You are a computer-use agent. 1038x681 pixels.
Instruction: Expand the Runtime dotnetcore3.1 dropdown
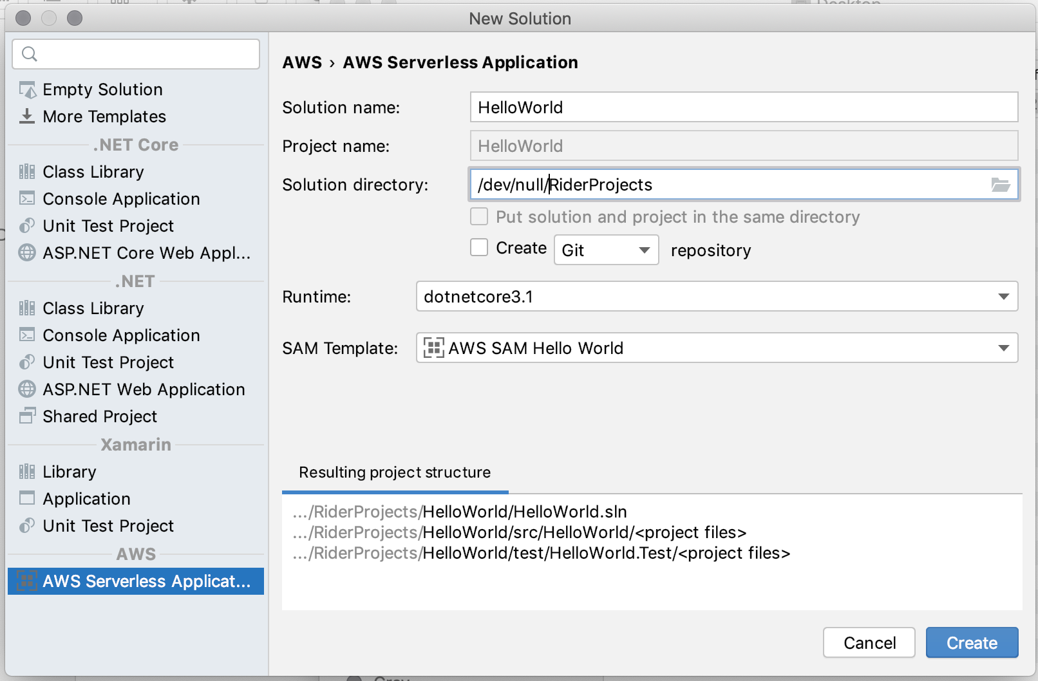pyautogui.click(x=717, y=297)
